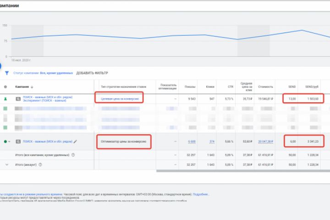Image resolution: width=330 pixels, height=220 pixels.
Task: Click the help icon beside 'Итого (все кампании, кроме удаленных)'
Action: point(73,155)
